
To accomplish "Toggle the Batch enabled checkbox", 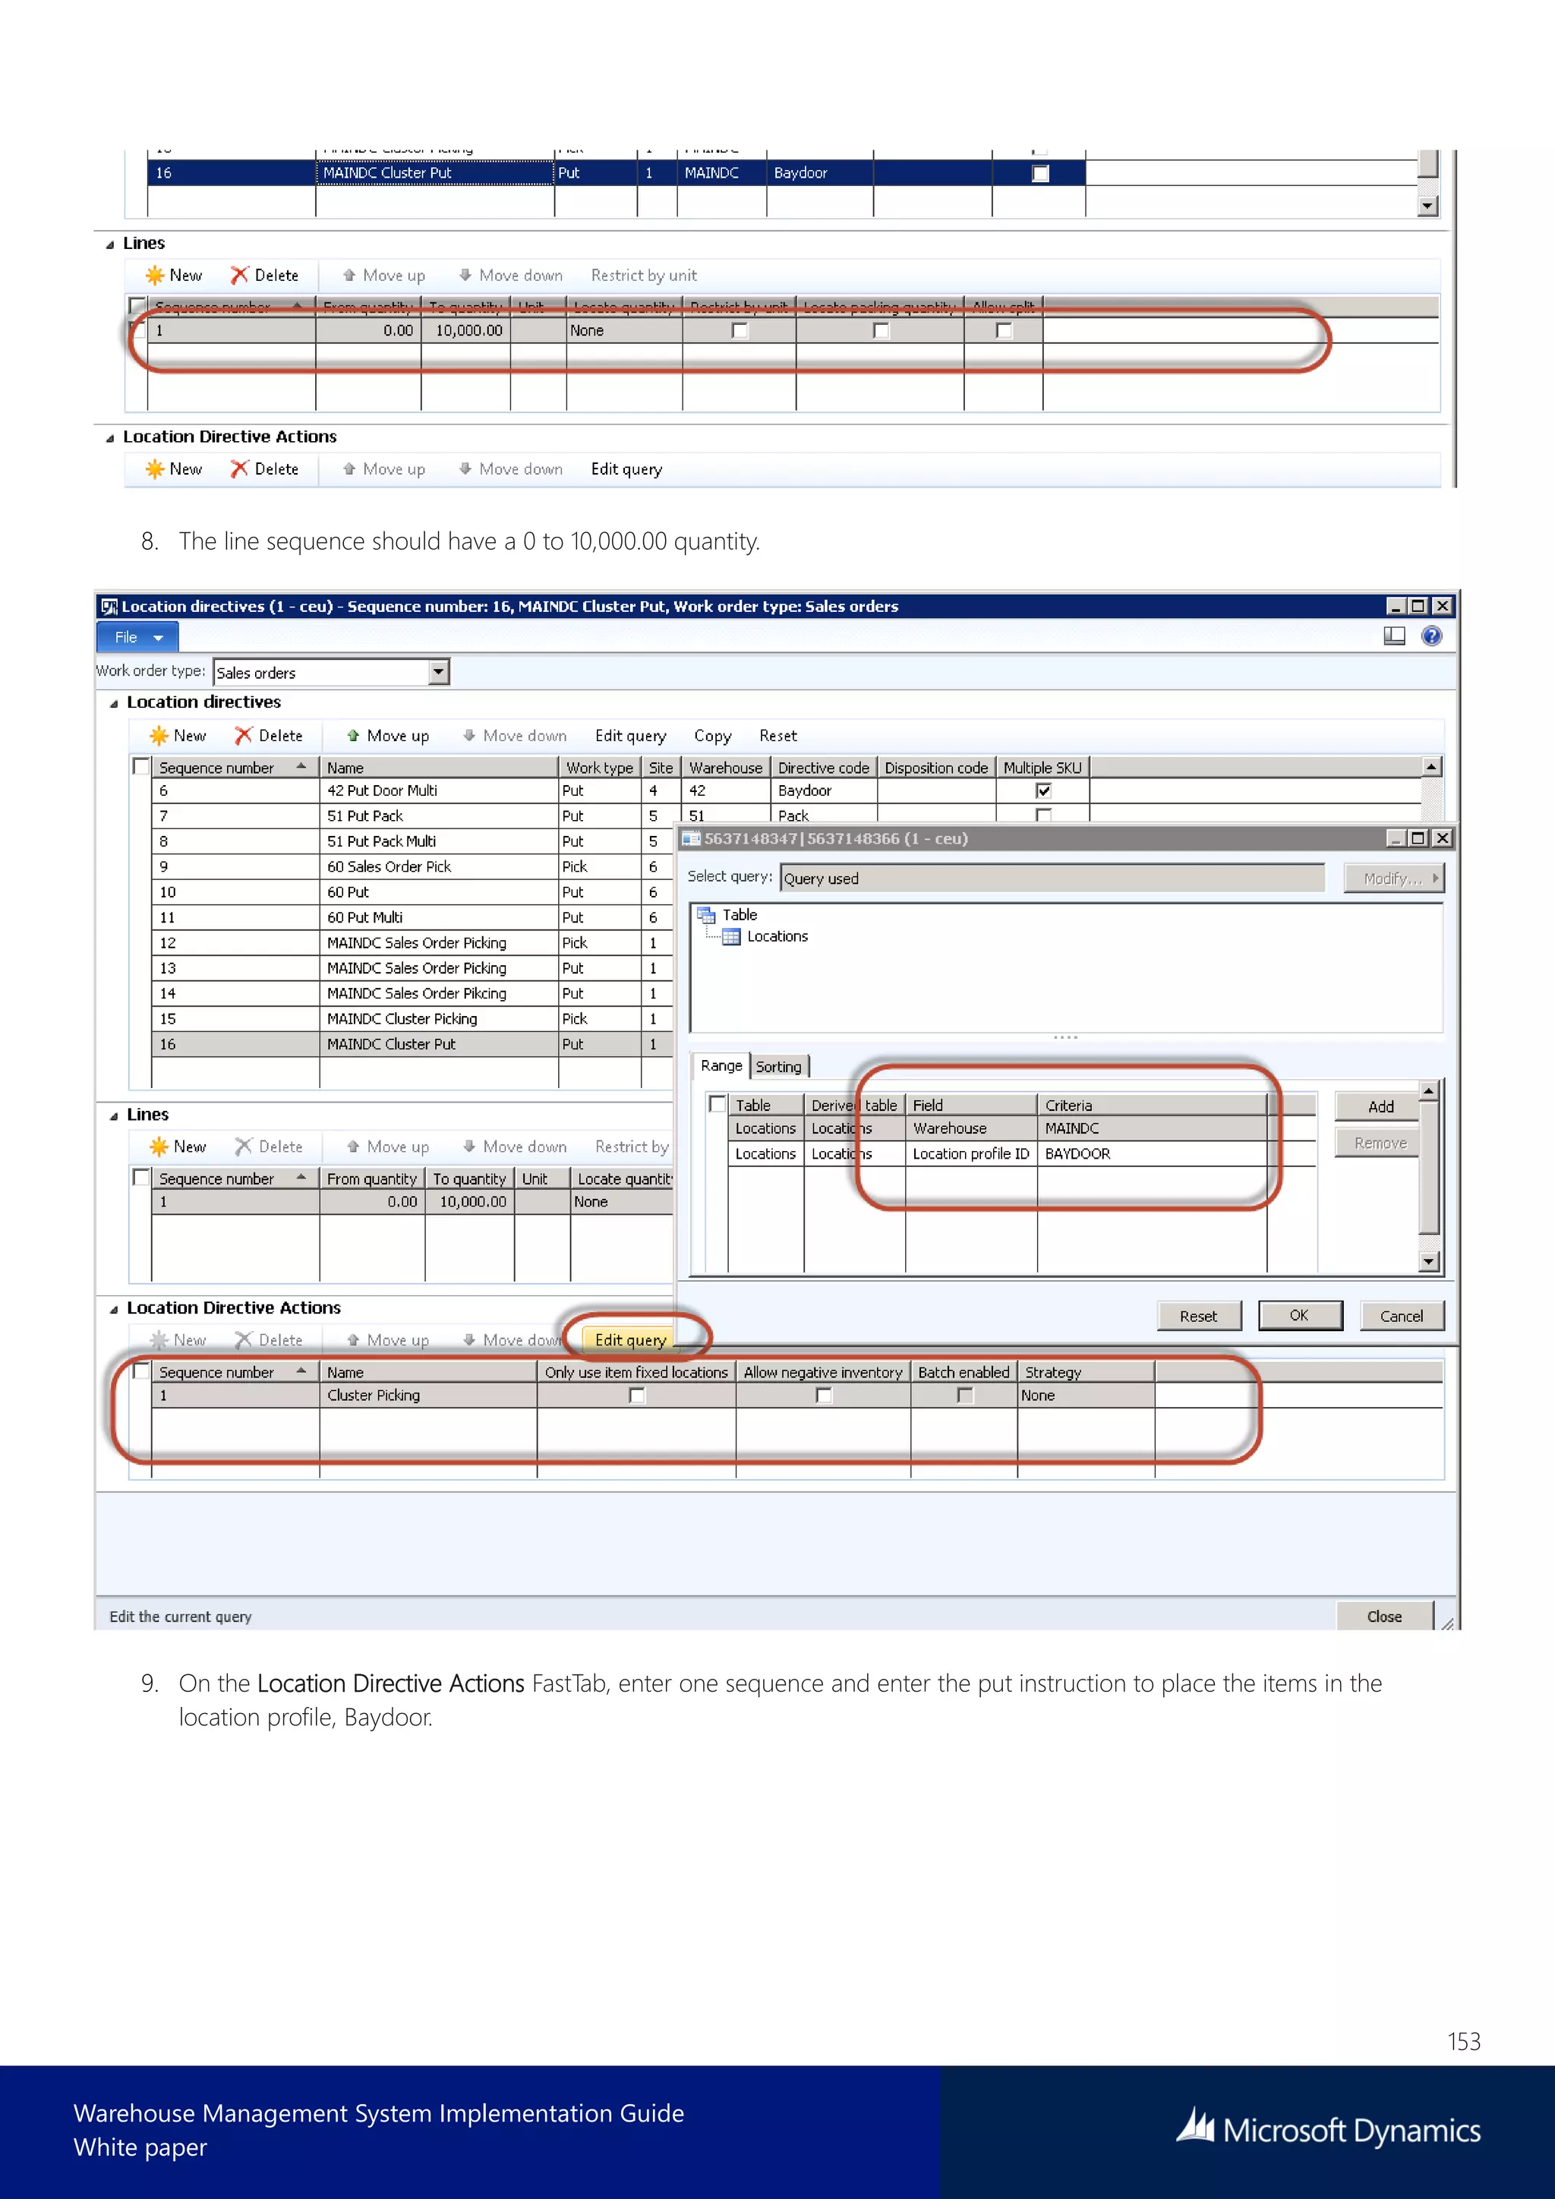I will (x=965, y=1396).
